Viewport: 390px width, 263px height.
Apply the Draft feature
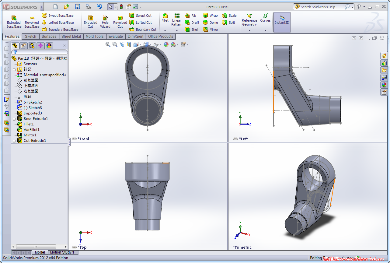[192, 23]
